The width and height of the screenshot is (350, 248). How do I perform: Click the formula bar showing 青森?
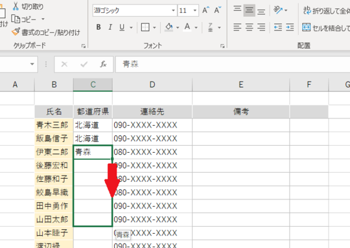pos(233,64)
